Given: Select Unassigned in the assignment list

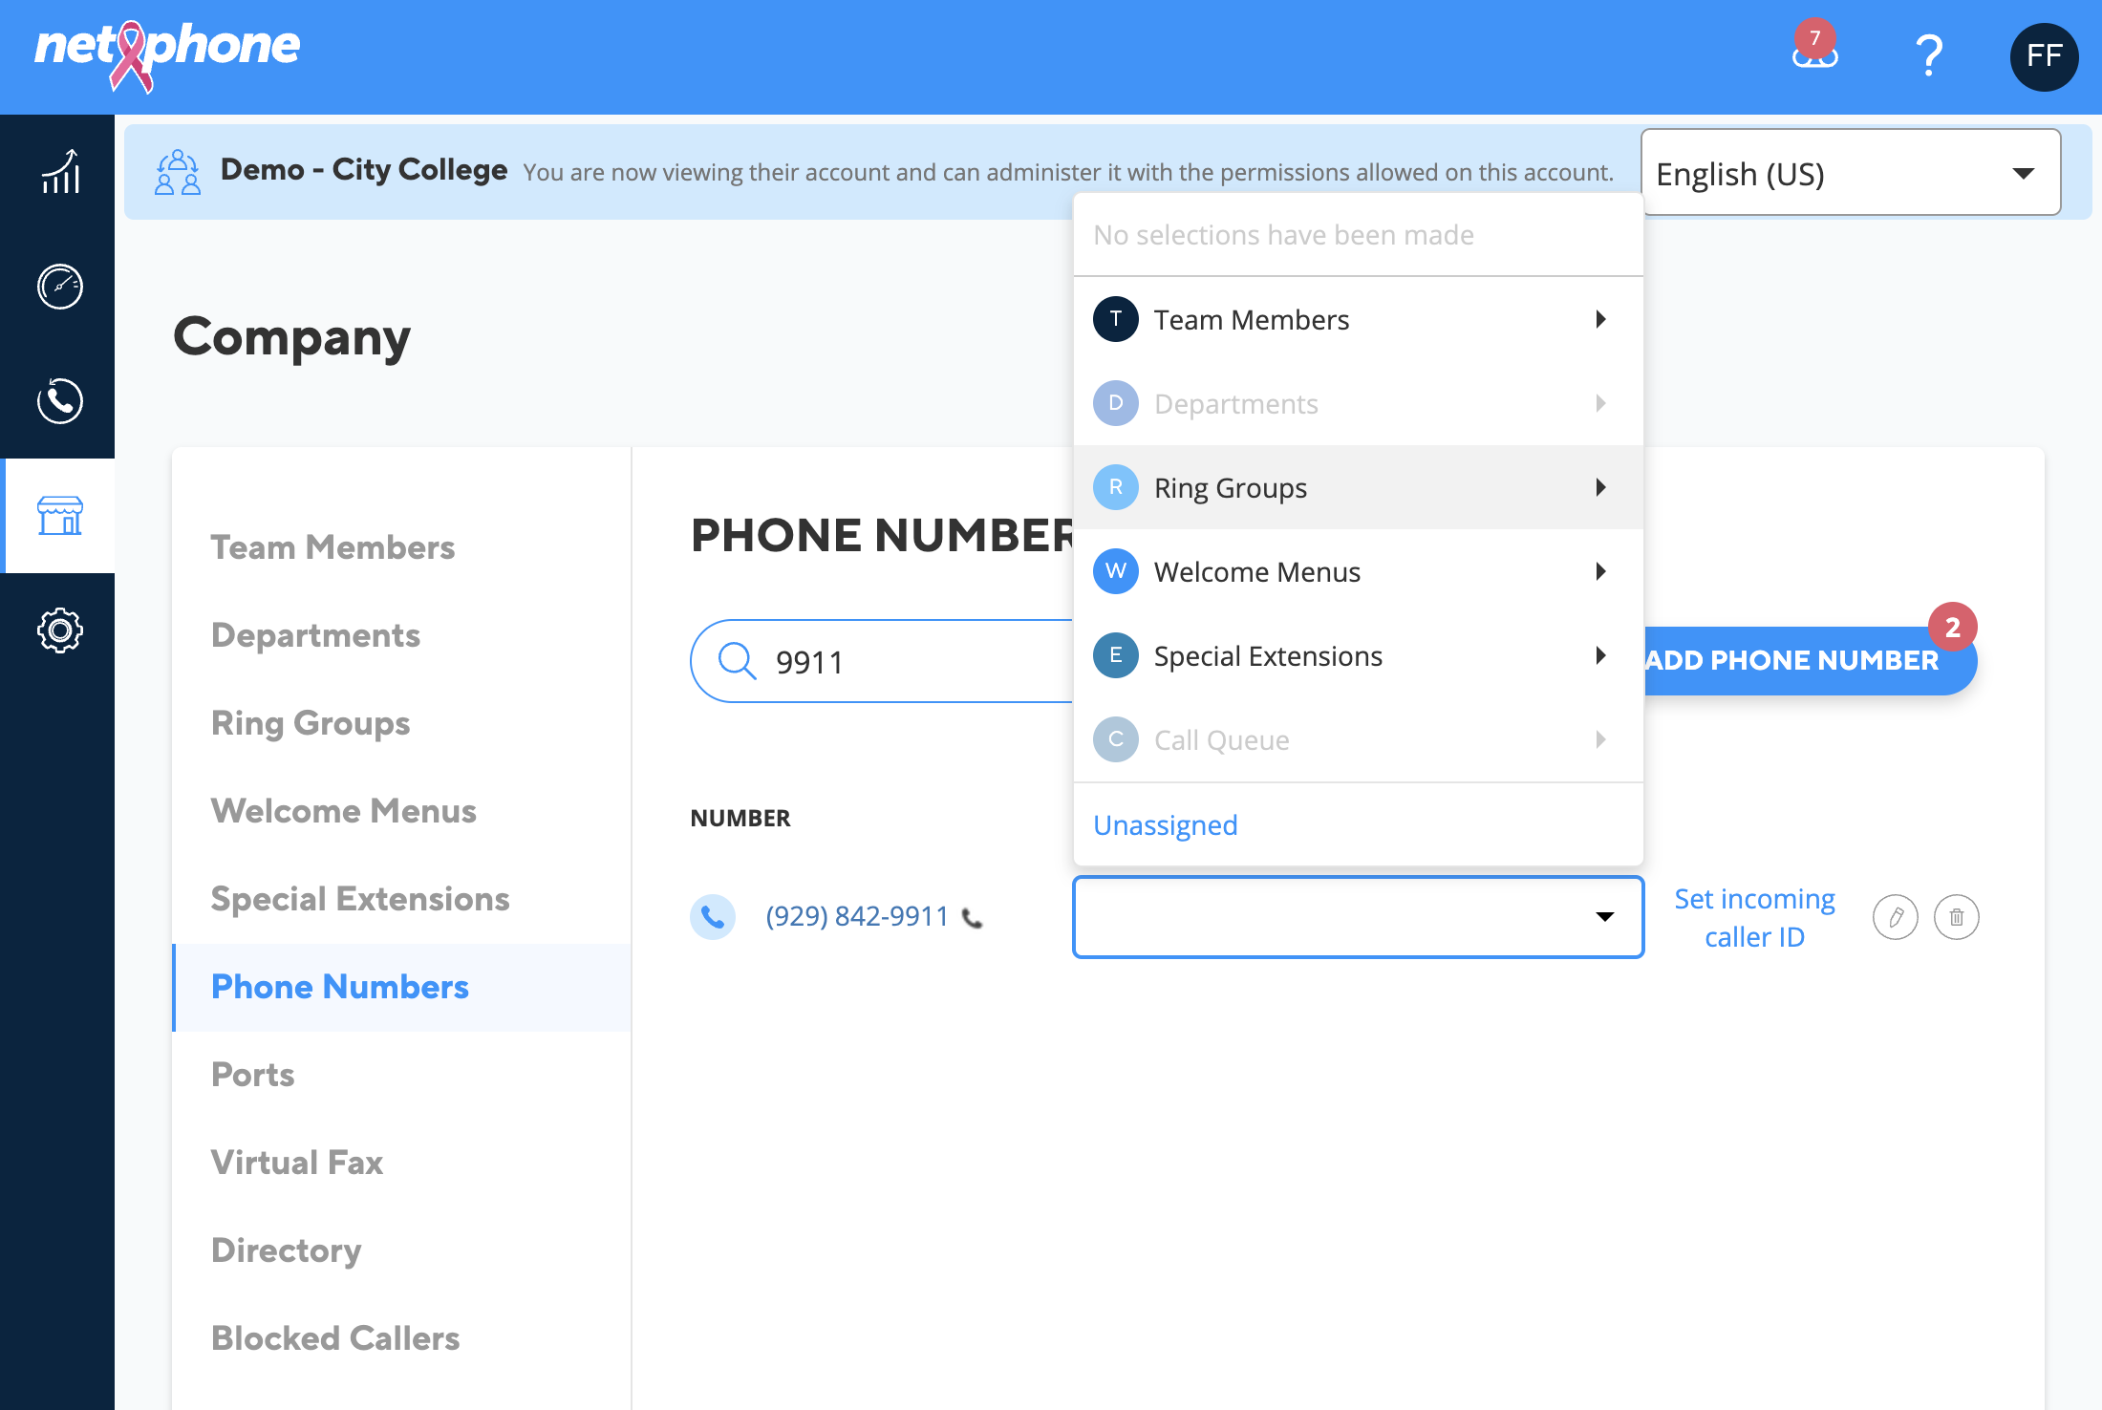Looking at the screenshot, I should (x=1165, y=824).
